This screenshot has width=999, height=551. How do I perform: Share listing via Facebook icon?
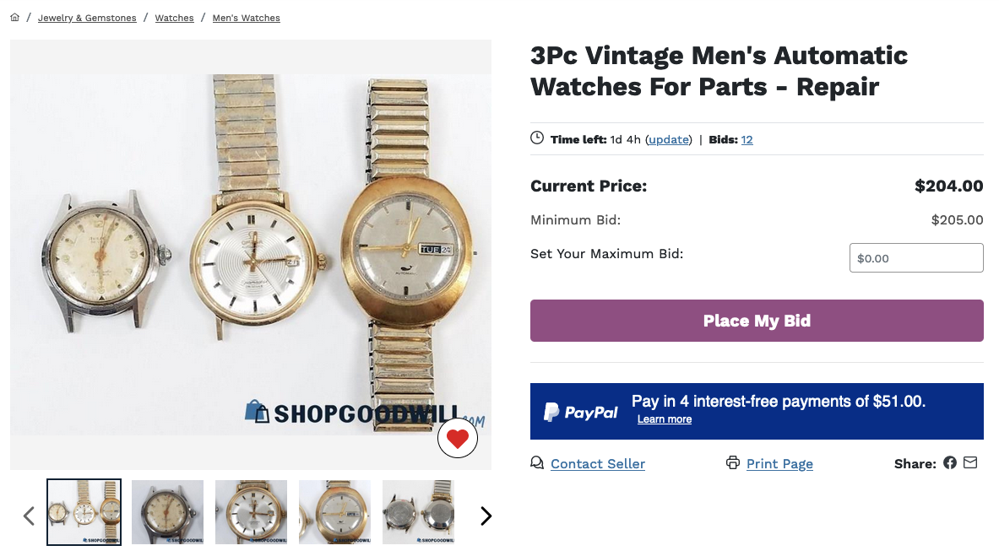click(950, 463)
